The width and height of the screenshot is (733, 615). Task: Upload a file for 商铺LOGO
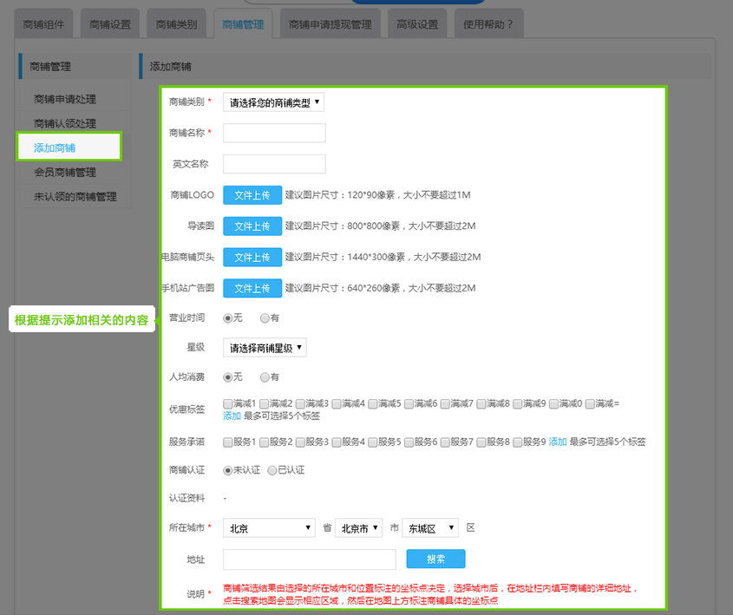click(x=252, y=195)
